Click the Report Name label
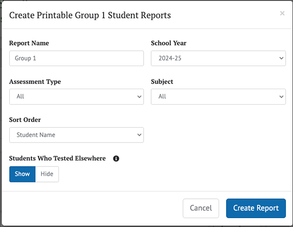This screenshot has height=227, width=293. (x=29, y=43)
